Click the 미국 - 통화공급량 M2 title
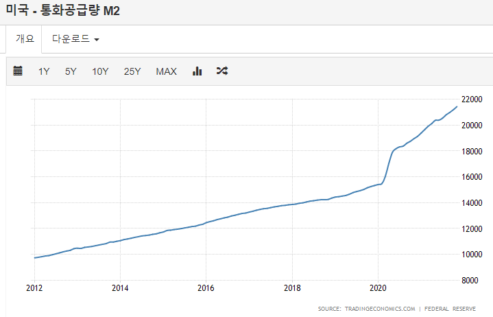Image resolution: width=493 pixels, height=317 pixels. (x=63, y=10)
